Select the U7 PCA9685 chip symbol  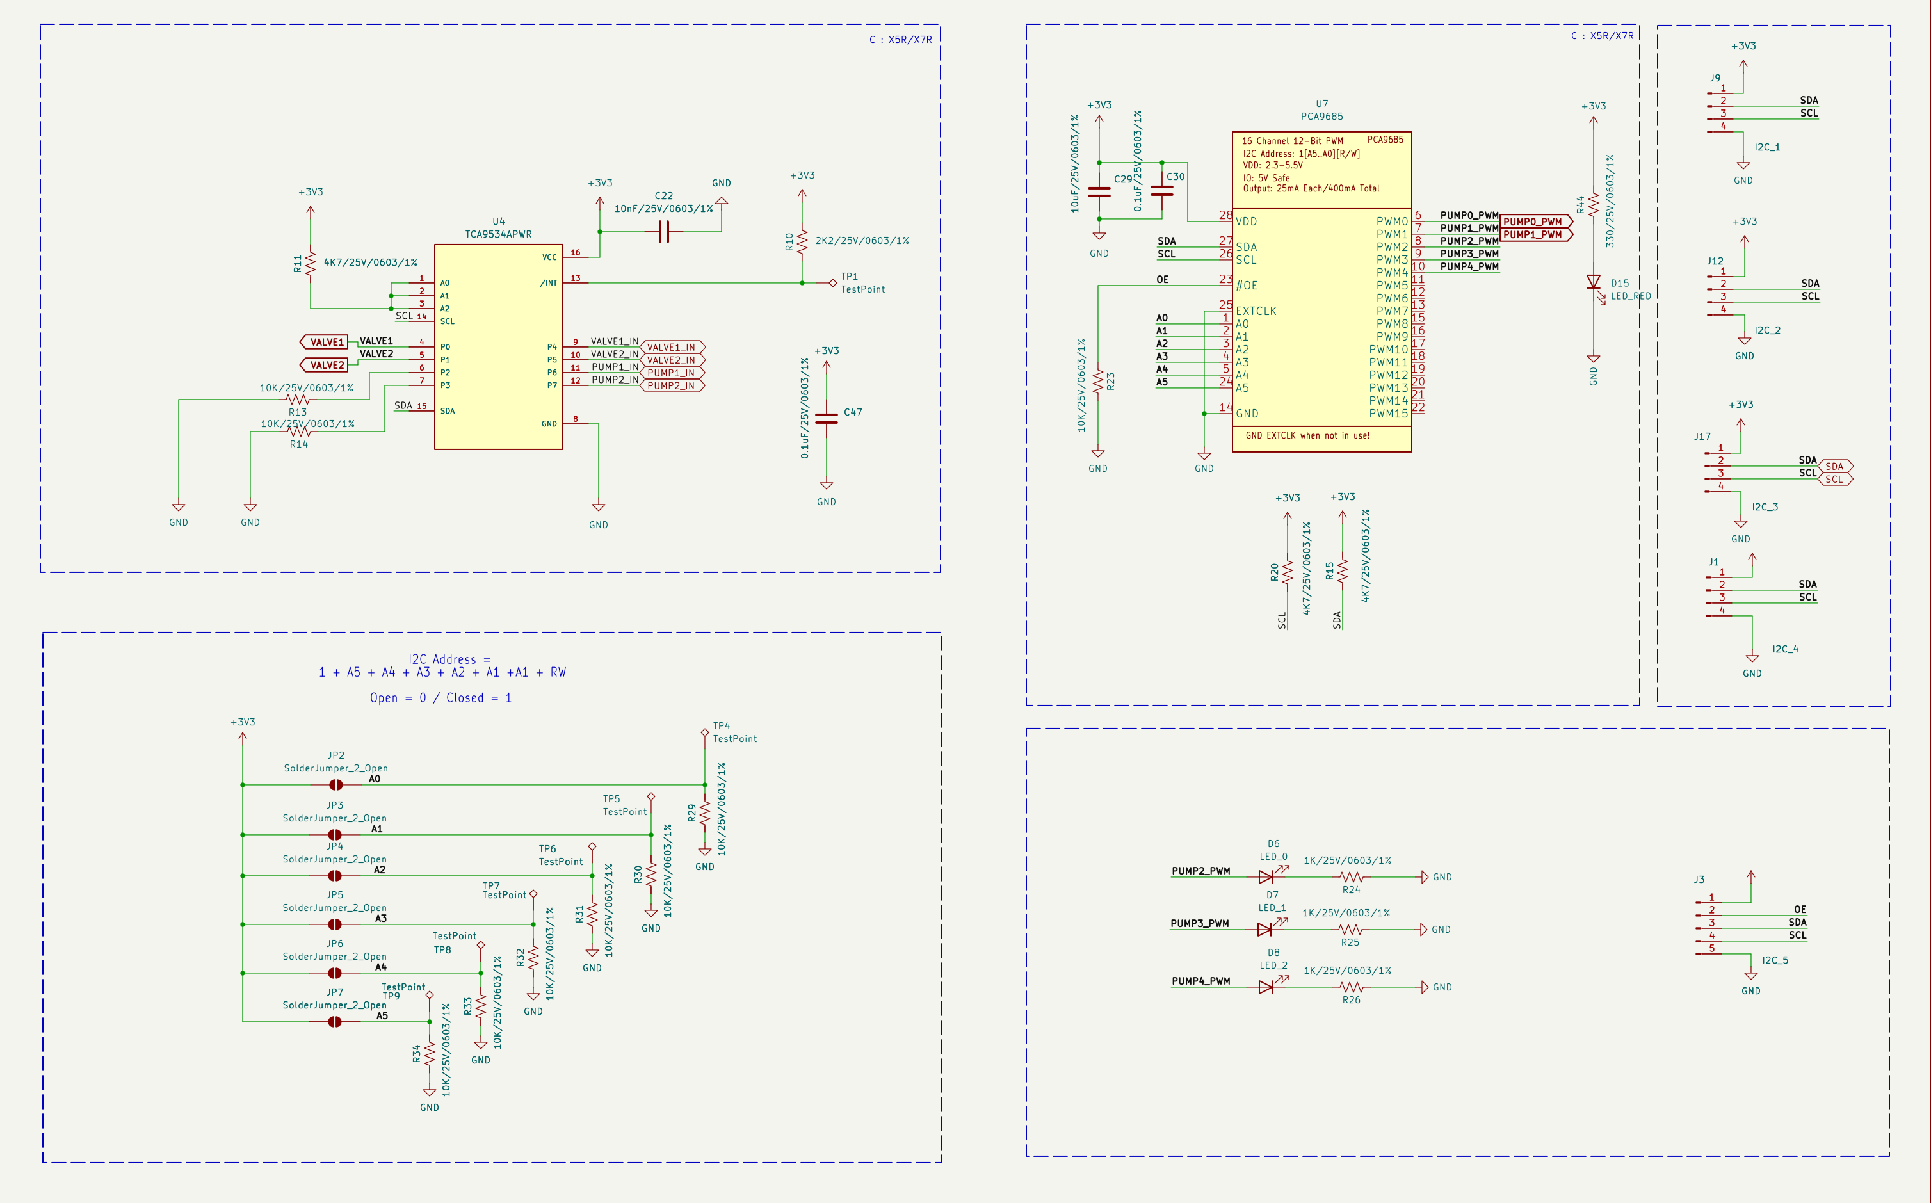coord(1321,292)
